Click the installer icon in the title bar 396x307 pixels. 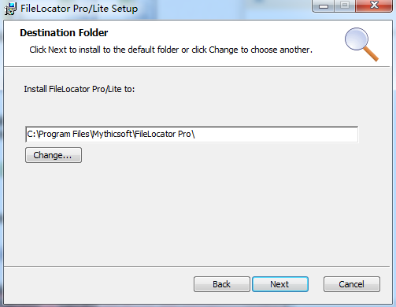tap(10, 9)
